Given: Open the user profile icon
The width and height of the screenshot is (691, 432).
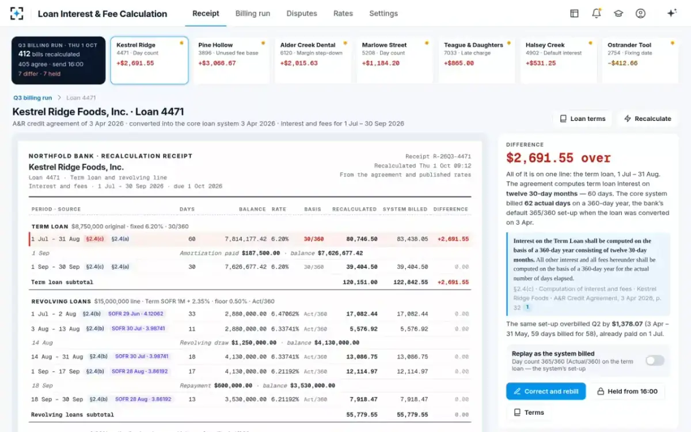Looking at the screenshot, I should [640, 13].
